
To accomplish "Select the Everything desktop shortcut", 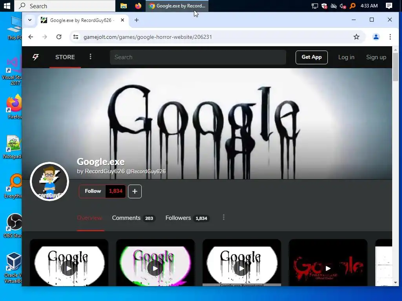I will coord(13,186).
